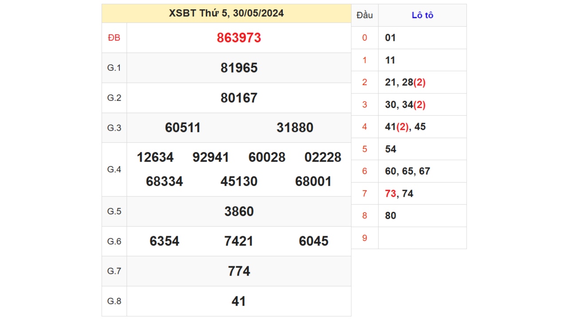Click the Đầu column header
Viewport: 568px width, 319px height.
click(x=365, y=15)
